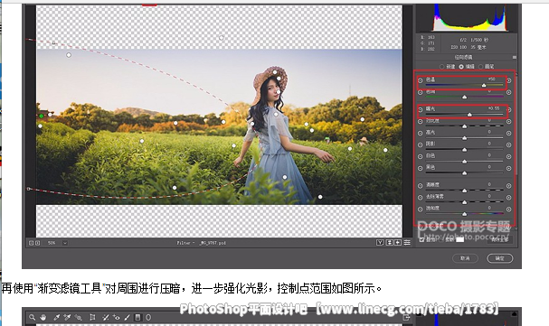Viewport: 549px width, 326px height.
Task: Swap before and after settings icon
Action: coord(389,243)
